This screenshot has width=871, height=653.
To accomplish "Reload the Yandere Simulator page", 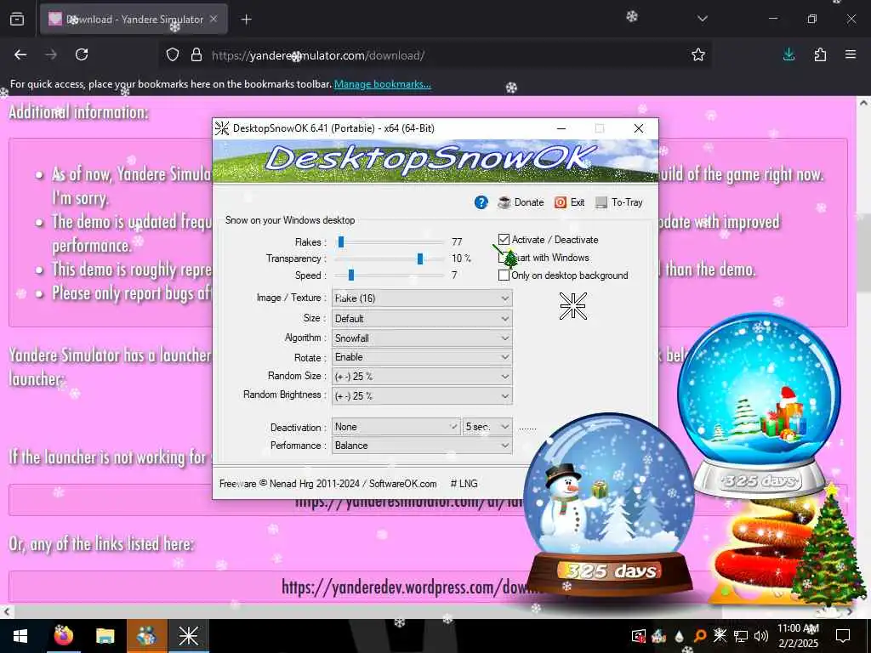I will click(82, 54).
